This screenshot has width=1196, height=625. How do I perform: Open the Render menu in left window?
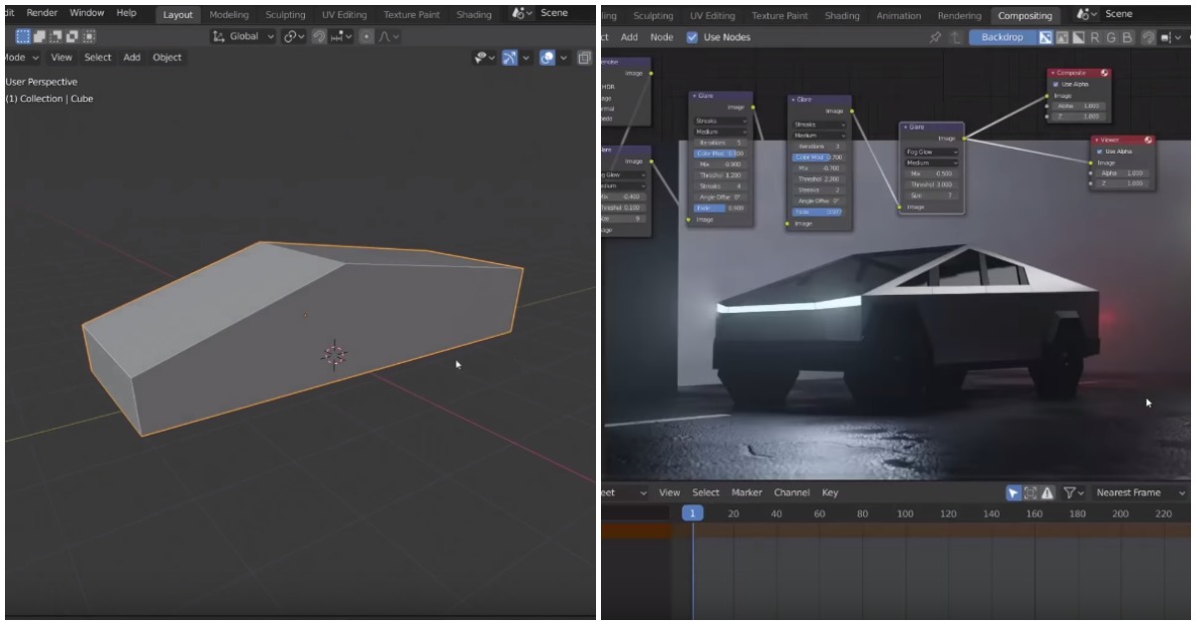pos(42,13)
